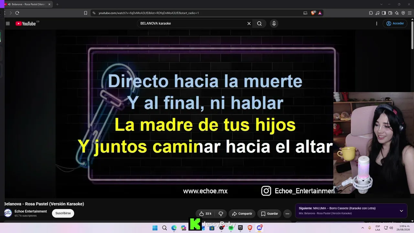Viewport: 414px width, 233px height.
Task: Go forward in browser history
Action: pyautogui.click(x=10, y=13)
